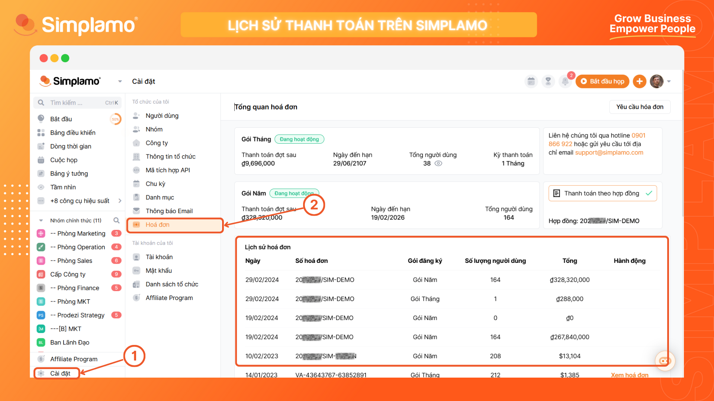This screenshot has width=714, height=401.
Task: Click the plus icon to create new item
Action: point(640,81)
